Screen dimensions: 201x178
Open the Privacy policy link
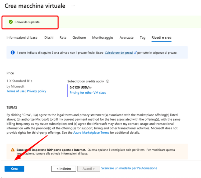point(36,91)
